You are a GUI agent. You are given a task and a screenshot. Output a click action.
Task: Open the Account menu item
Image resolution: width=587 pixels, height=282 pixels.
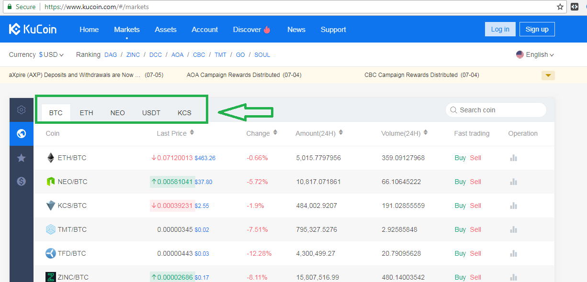(205, 29)
